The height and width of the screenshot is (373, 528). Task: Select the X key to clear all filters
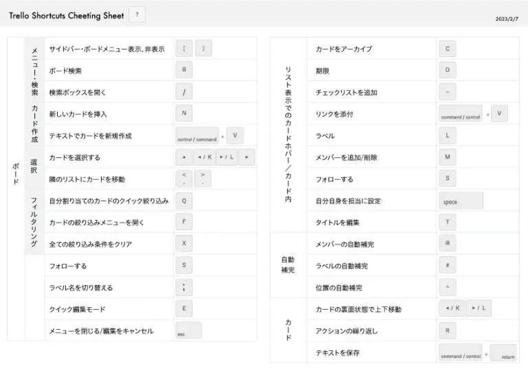(x=184, y=244)
